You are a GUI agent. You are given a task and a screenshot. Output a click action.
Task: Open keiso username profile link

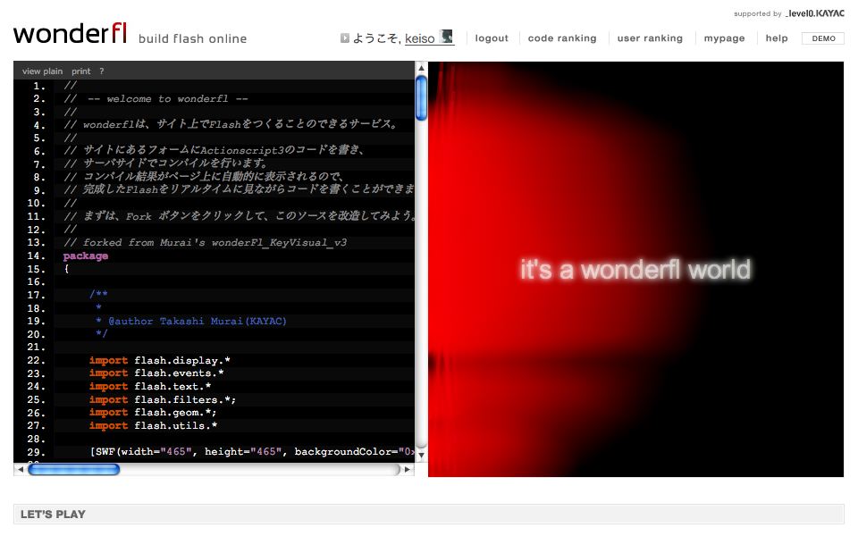[420, 38]
